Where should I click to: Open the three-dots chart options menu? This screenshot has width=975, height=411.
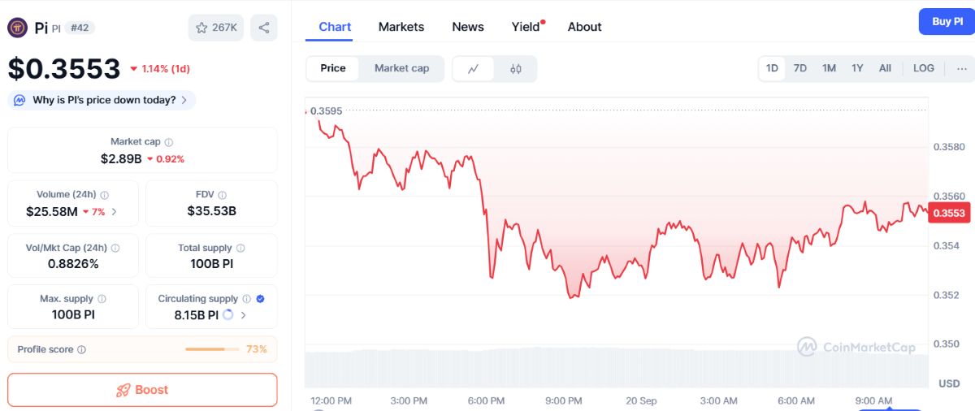962,68
